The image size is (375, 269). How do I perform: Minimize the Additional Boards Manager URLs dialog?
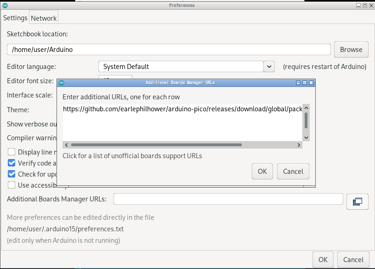[x=298, y=83]
